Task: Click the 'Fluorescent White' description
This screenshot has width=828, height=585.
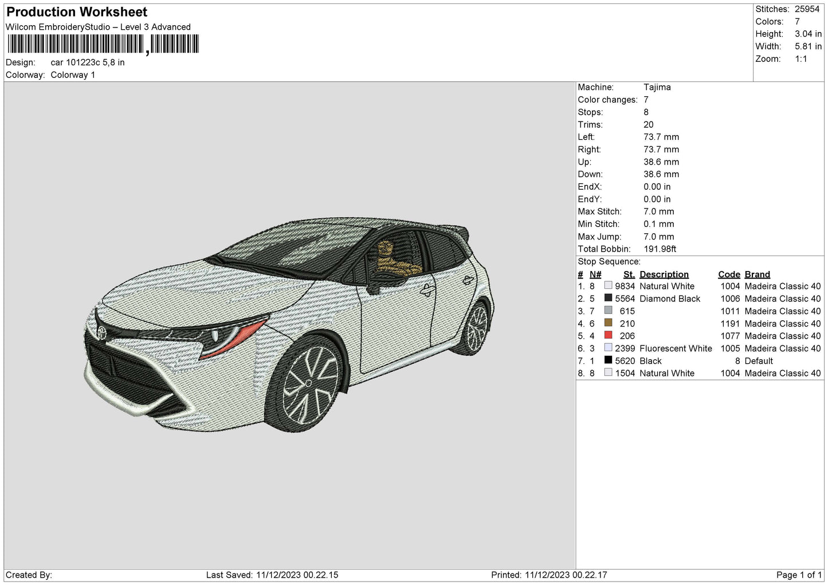Action: tap(676, 348)
